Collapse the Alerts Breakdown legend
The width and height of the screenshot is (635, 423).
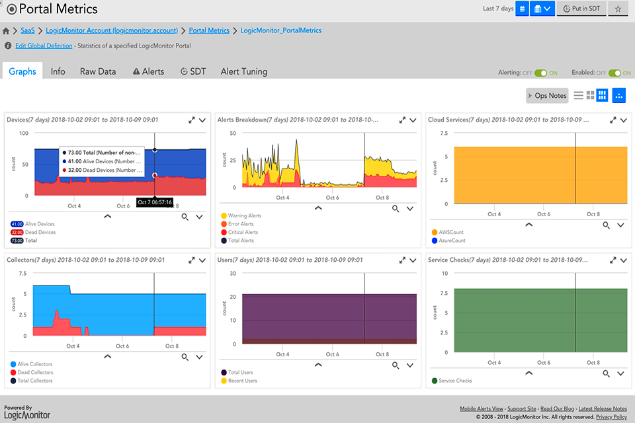(x=318, y=208)
